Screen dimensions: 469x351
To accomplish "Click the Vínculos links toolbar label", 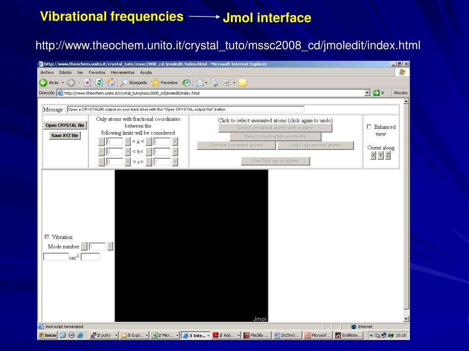I will [x=400, y=93].
